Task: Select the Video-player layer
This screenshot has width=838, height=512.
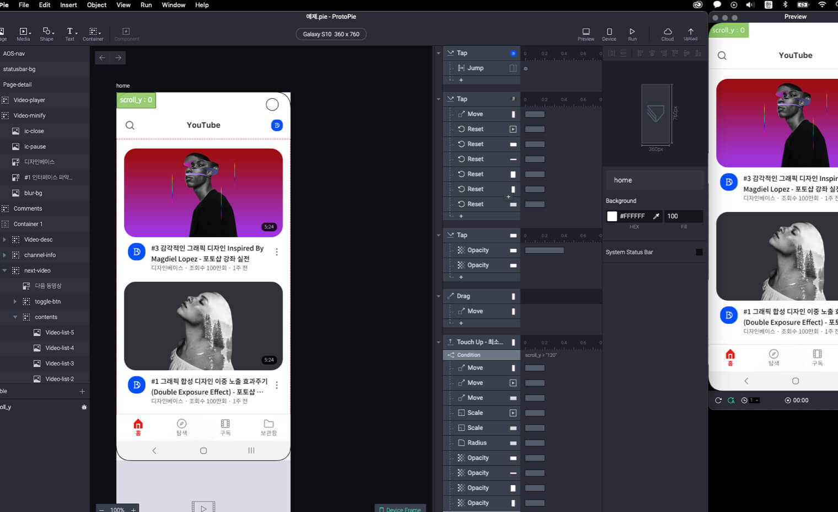Action: (45, 100)
